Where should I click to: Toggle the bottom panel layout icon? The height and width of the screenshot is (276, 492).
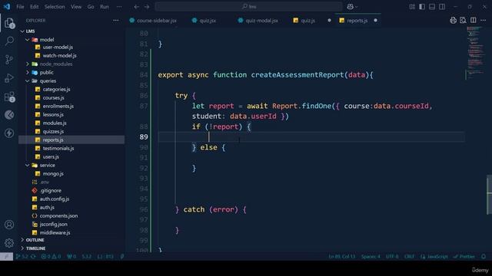click(x=432, y=7)
